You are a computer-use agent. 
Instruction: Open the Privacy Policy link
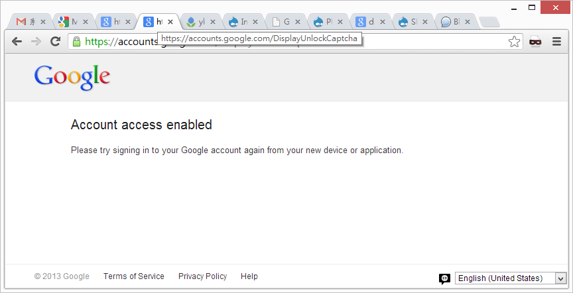click(x=202, y=276)
